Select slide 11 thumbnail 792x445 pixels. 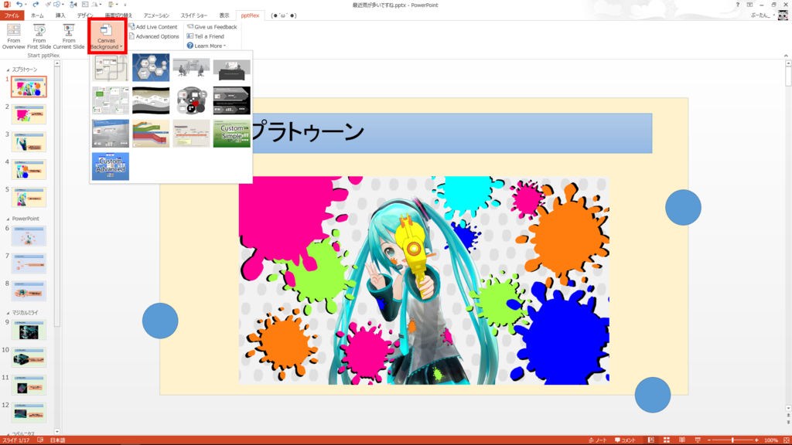tap(29, 385)
